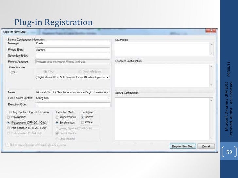Select the ServiceEndpoint radio button
Viewport: 238px width, 178px height.
click(80, 72)
